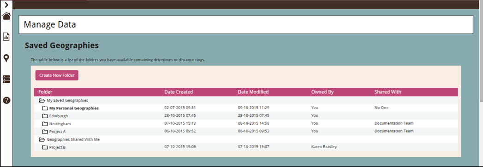Image resolution: width=483 pixels, height=167 pixels.
Task: Click the Folder column header
Action: click(x=45, y=92)
